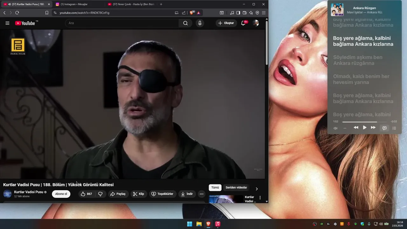
Task: Subscribe using the Abone ol button
Action: [x=61, y=194]
